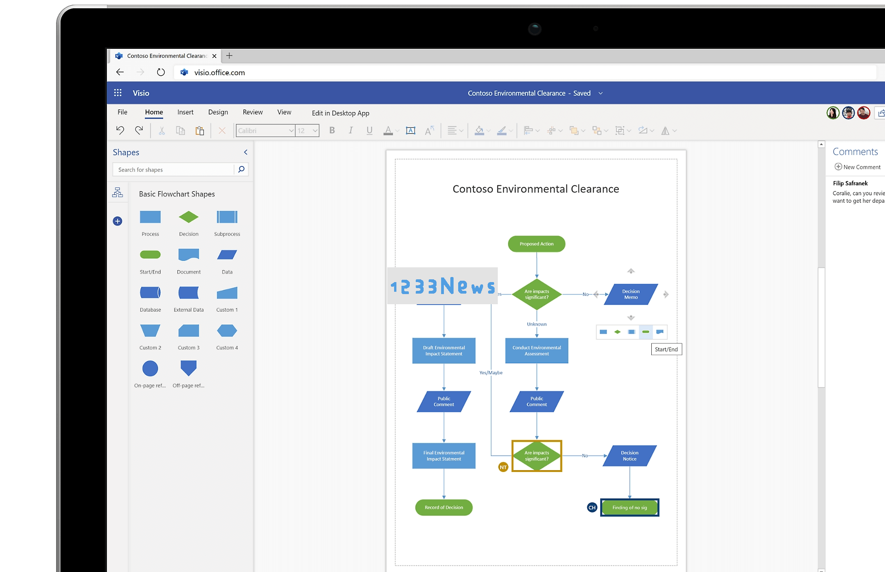This screenshot has height=572, width=885.
Task: Switch to the View tab
Action: point(284,112)
